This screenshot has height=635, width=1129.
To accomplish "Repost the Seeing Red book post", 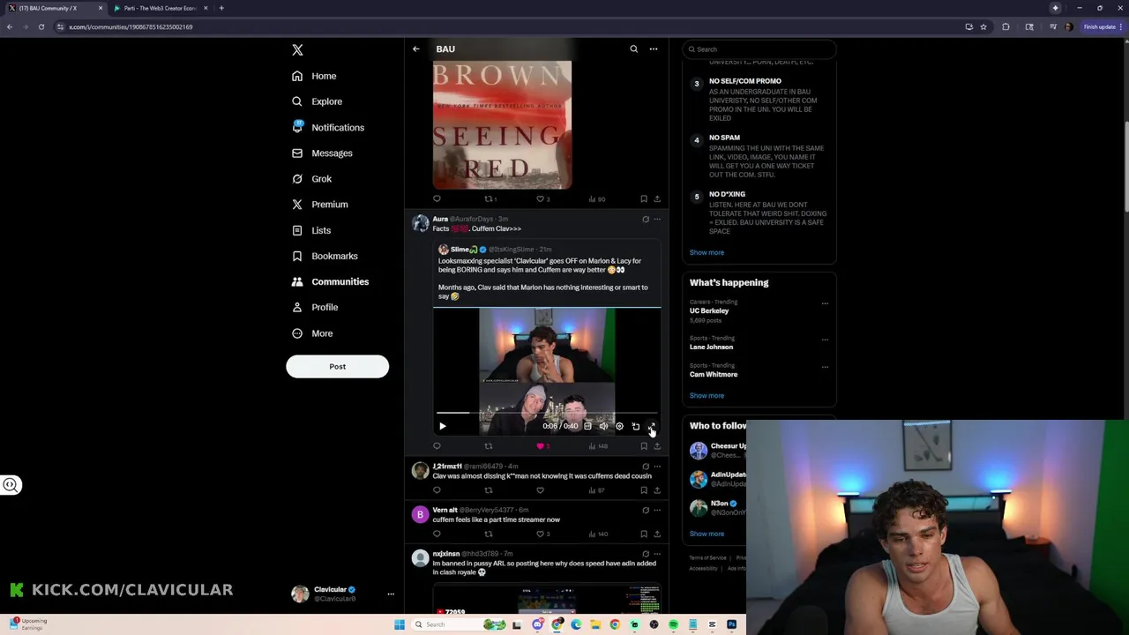I will point(489,199).
